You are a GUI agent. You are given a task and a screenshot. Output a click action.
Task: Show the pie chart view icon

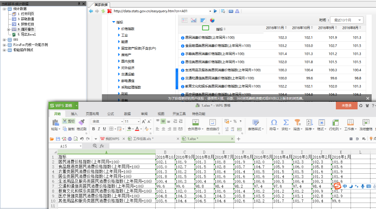[x=212, y=21]
